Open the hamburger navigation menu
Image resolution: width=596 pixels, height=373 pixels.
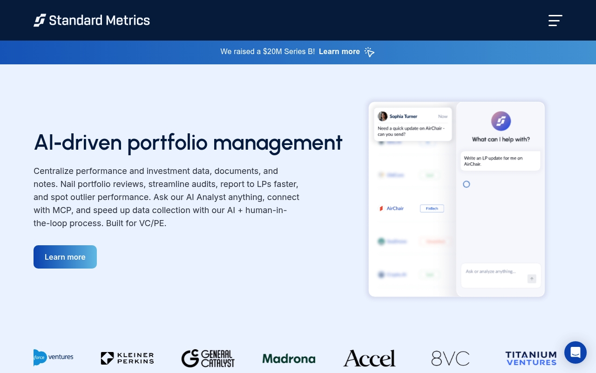[555, 21]
